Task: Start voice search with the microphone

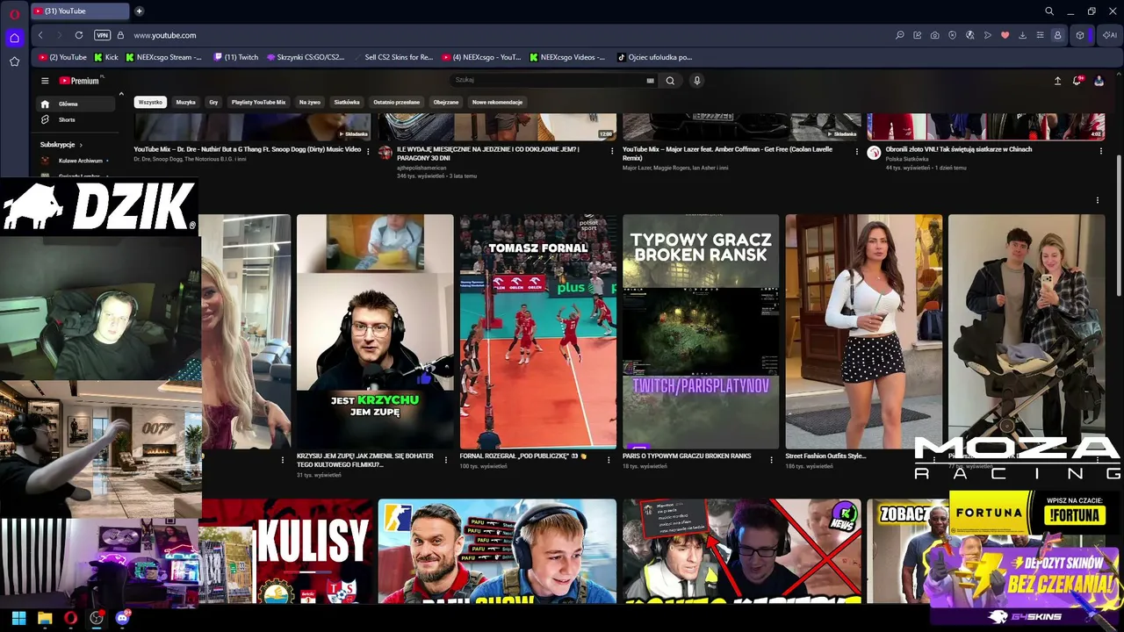Action: click(x=697, y=81)
